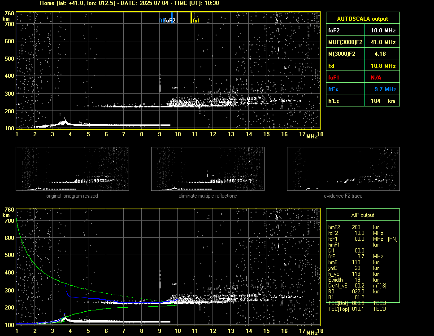Click the "119" h_vE value
434x336 pixels.
[x=356, y=274]
